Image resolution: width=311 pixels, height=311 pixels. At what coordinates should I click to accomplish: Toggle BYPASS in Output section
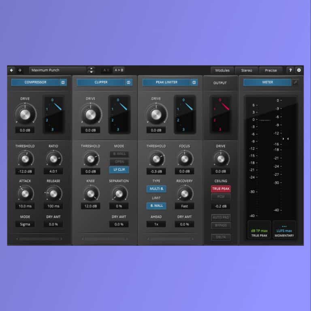(x=221, y=226)
